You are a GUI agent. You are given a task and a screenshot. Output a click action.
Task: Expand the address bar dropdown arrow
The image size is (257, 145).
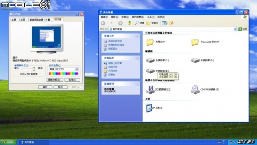235,29
